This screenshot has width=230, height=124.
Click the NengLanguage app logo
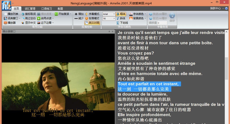click(6, 5)
